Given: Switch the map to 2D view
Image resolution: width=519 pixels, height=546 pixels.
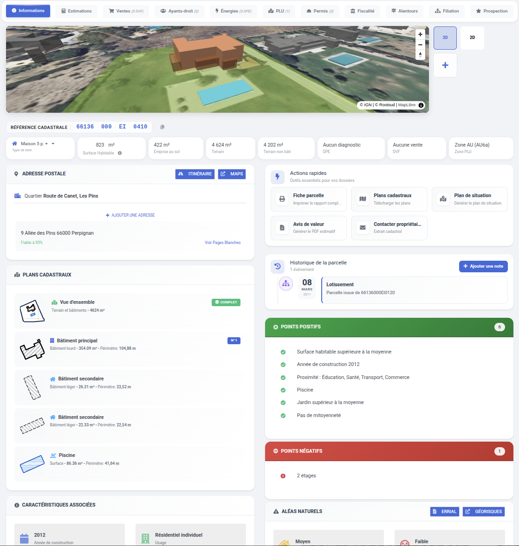Looking at the screenshot, I should (x=472, y=38).
